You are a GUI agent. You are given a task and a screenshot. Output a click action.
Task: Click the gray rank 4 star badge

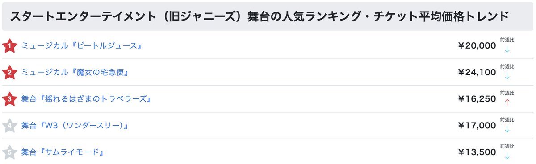click(9, 126)
